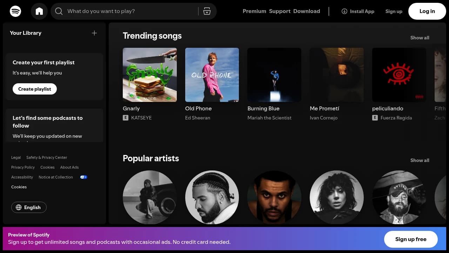Select the first popular artist photo of person sitting by car

(150, 197)
